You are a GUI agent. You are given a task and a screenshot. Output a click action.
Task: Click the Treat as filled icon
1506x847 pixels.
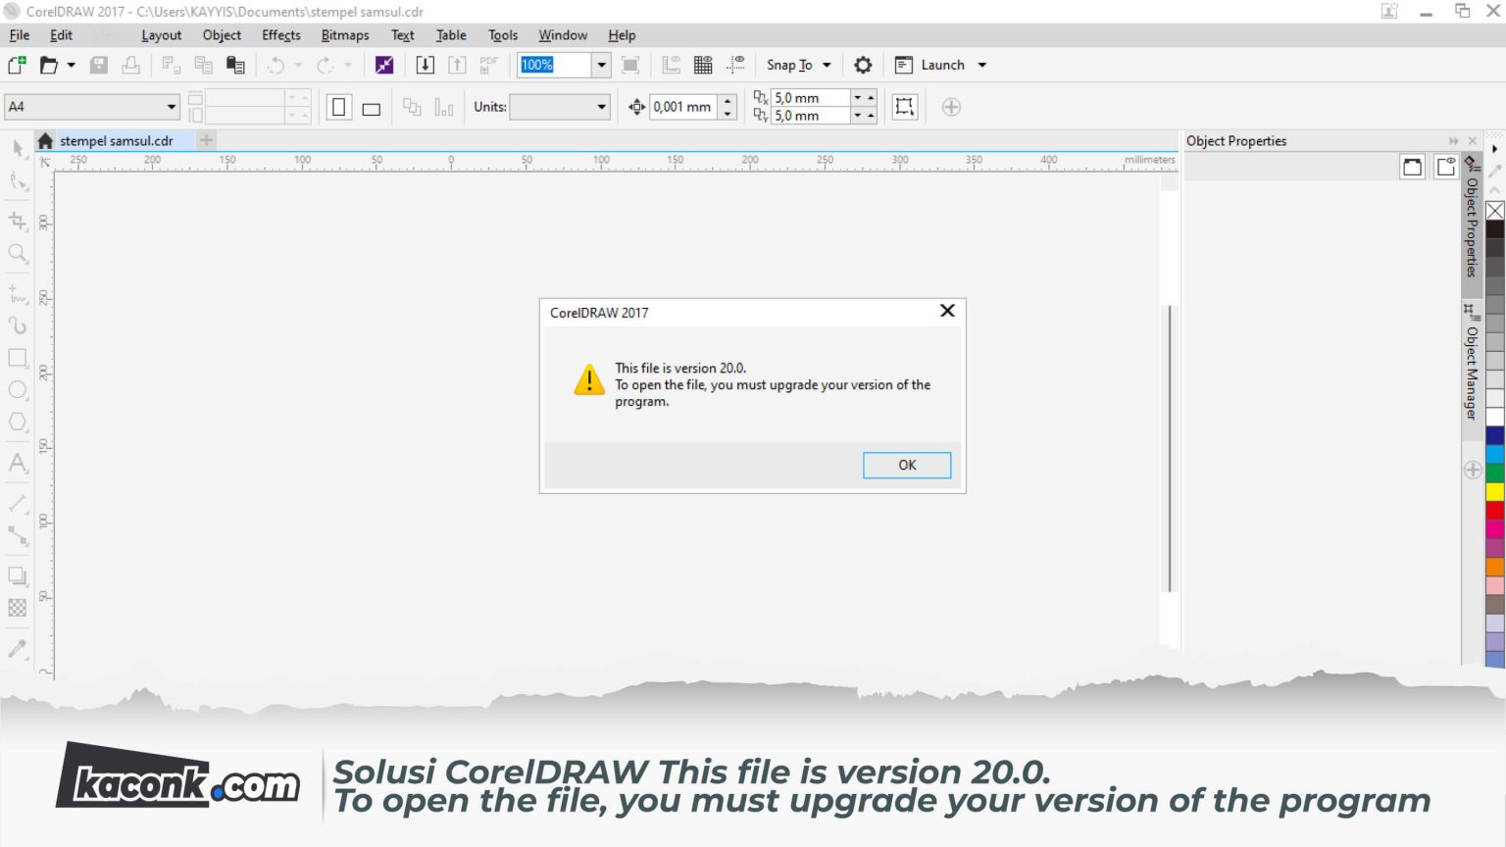pos(904,107)
